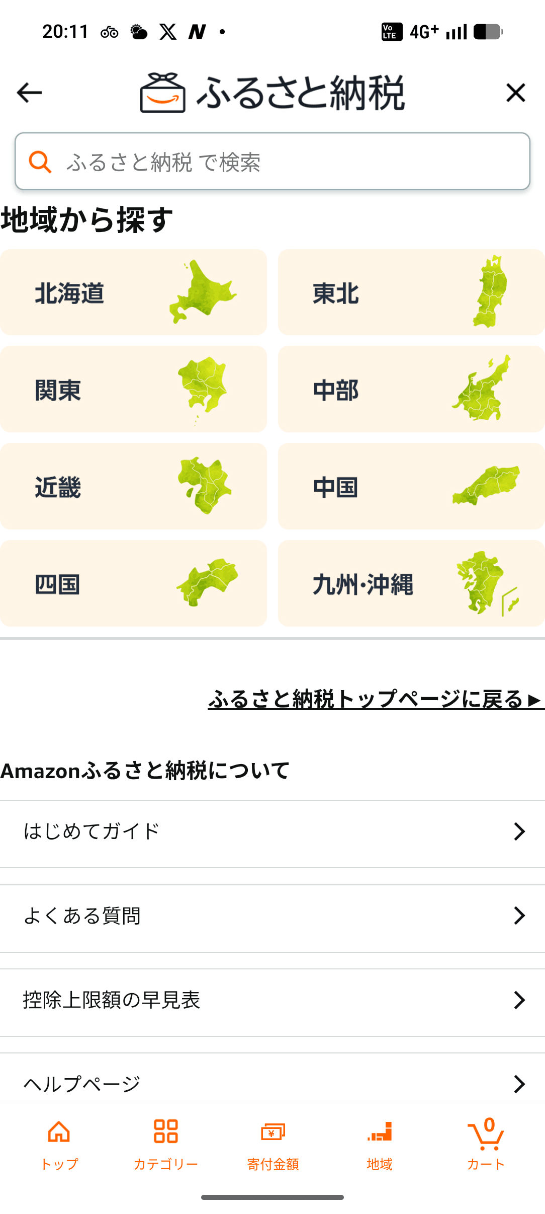Choose the 四国 region card

coord(133,584)
